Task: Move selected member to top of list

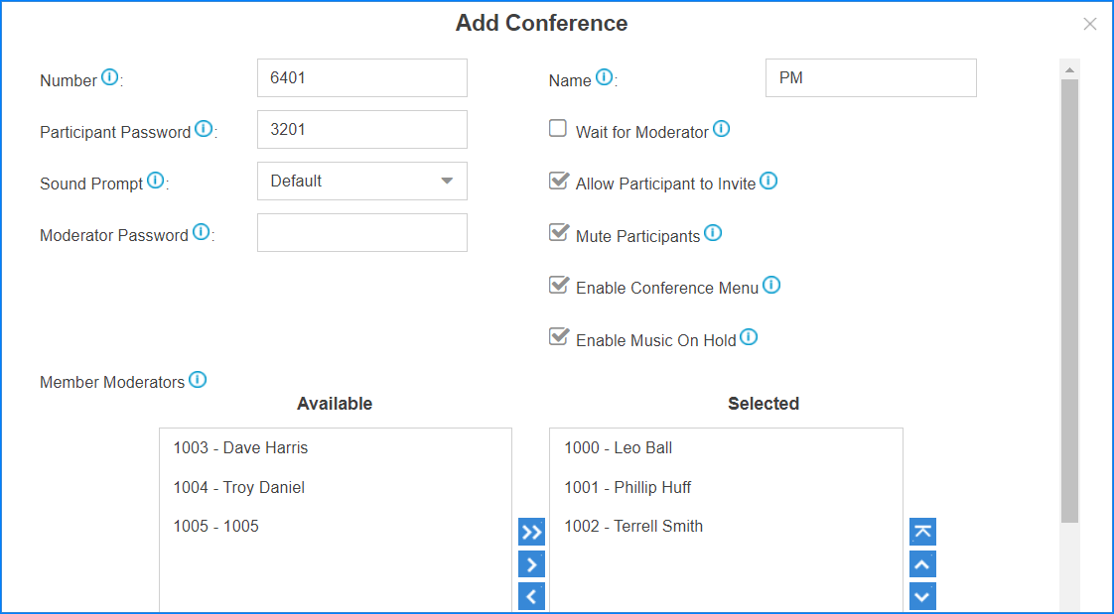Action: pyautogui.click(x=922, y=532)
